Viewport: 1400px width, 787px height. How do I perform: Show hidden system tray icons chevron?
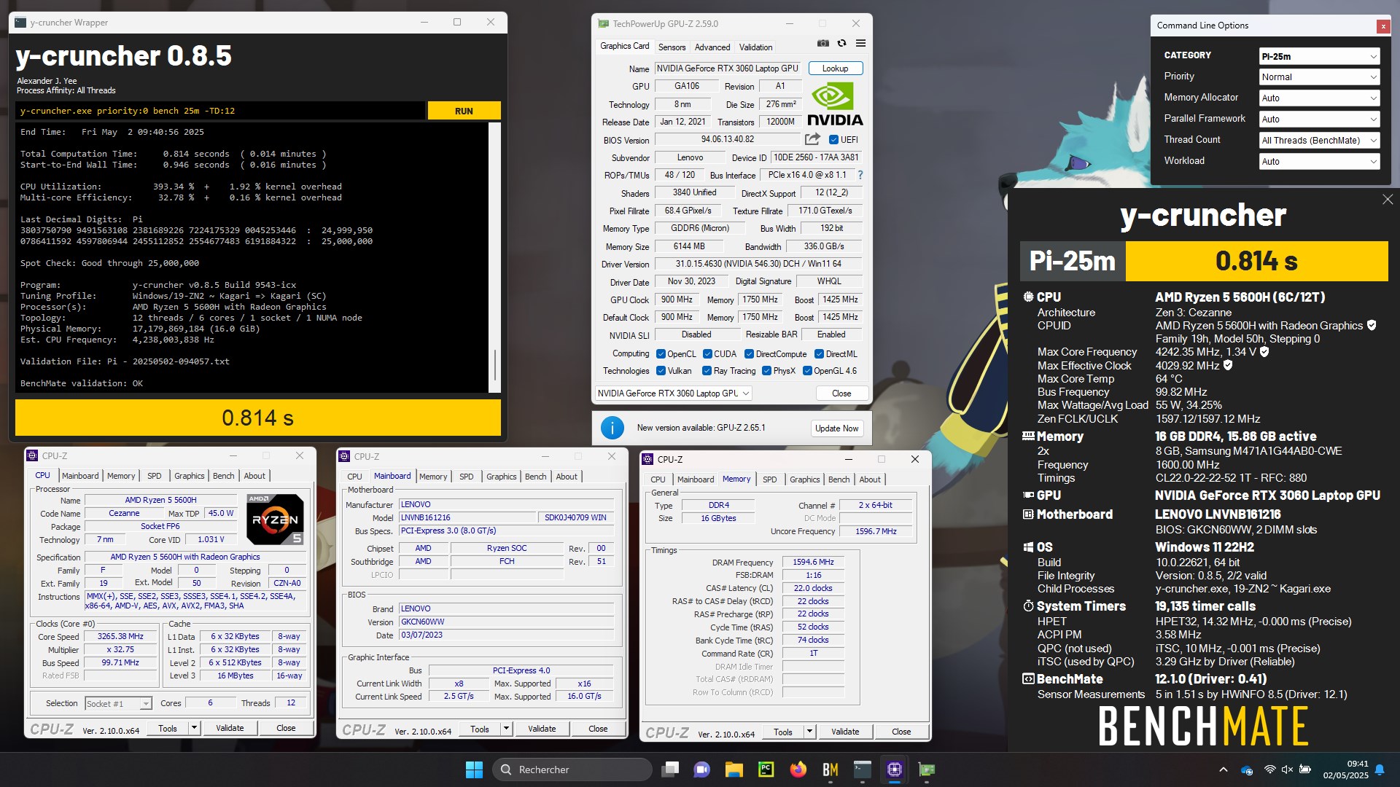[1223, 770]
